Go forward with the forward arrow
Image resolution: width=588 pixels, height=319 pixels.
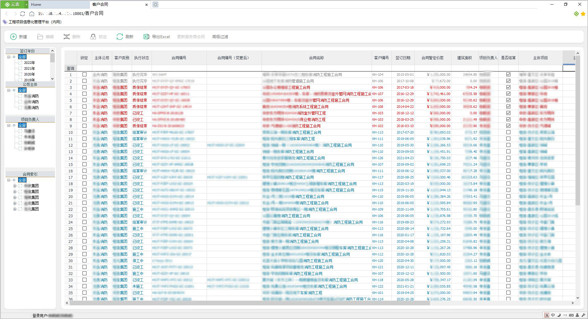[15, 13]
